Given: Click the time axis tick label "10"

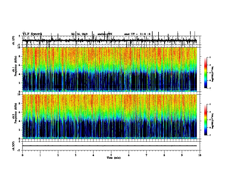Looking at the screenshot, I should [200, 155].
